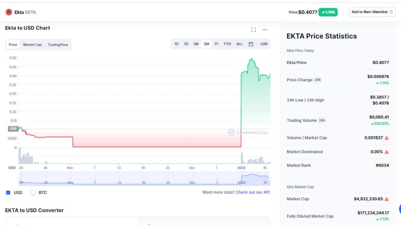Viewport: 401px width, 225px height.
Task: Click warning icon next to Volume / Market Cap
Action: [x=387, y=138]
